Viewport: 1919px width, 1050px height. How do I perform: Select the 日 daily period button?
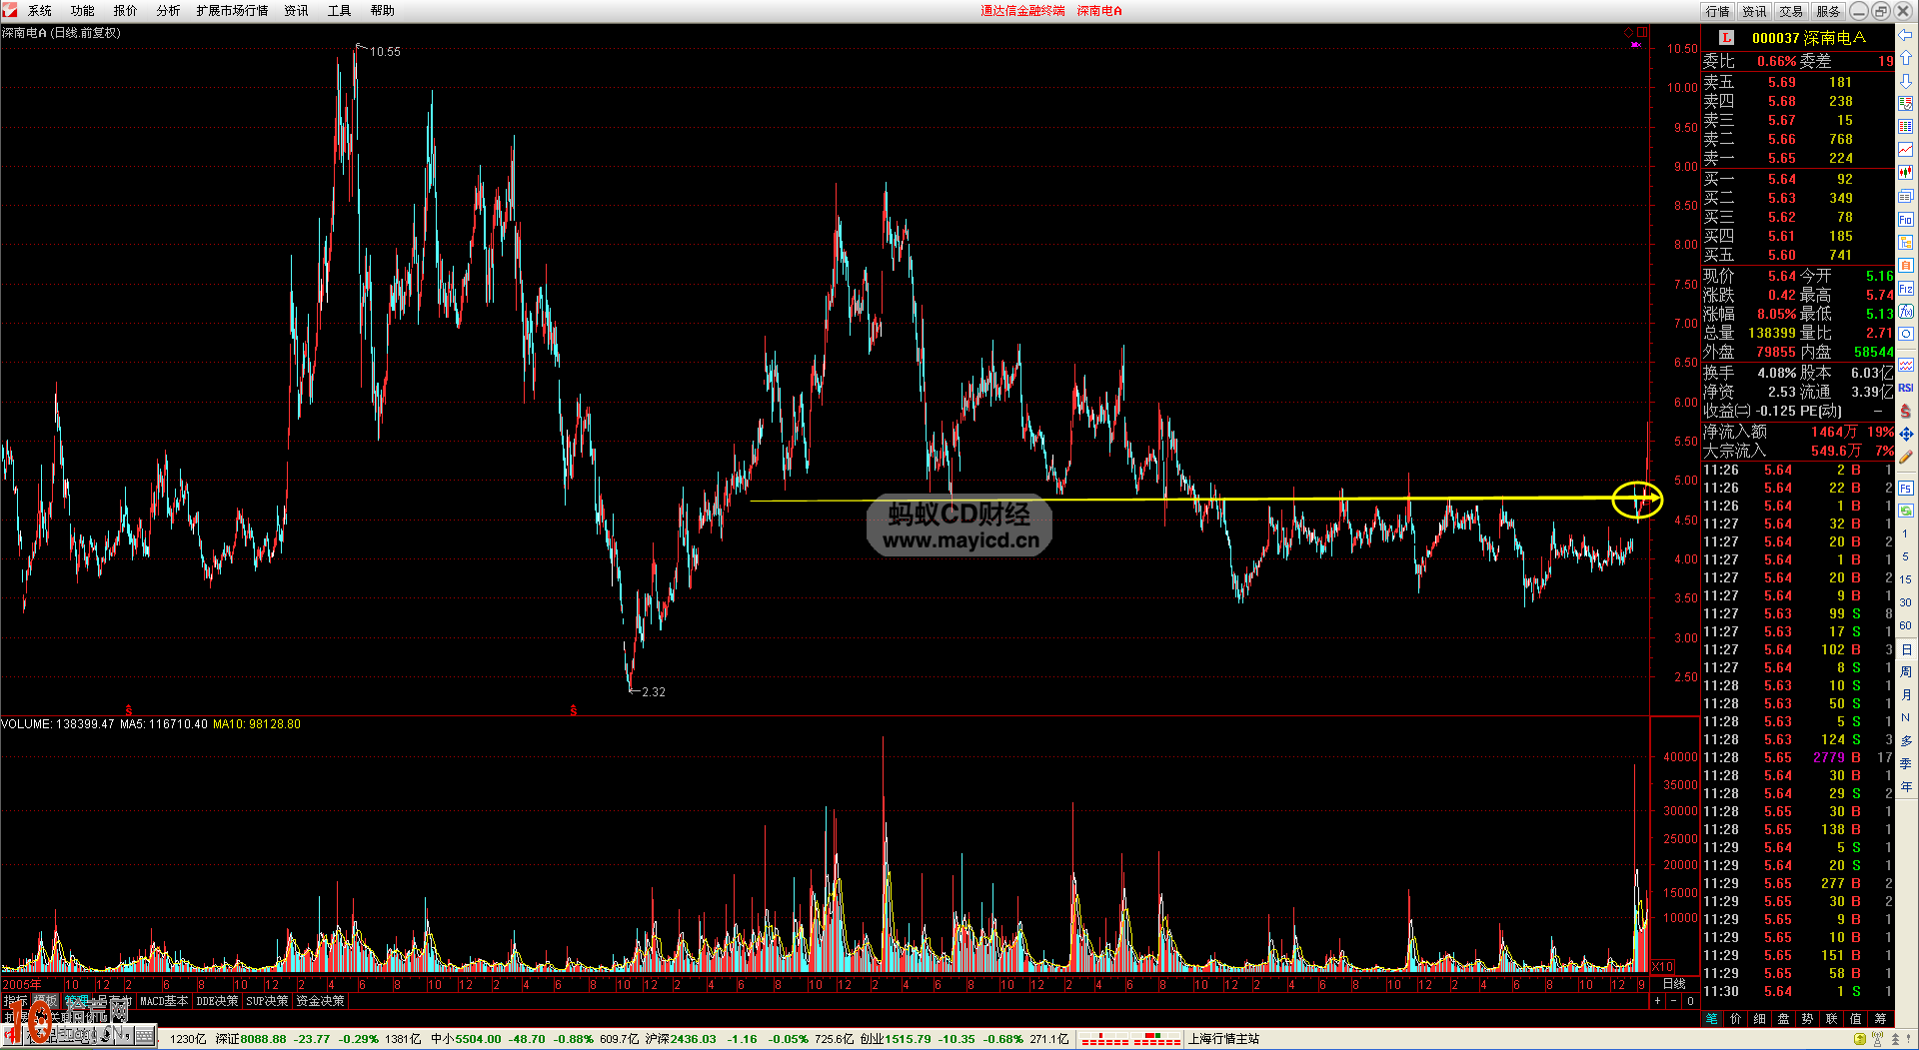coord(1906,649)
